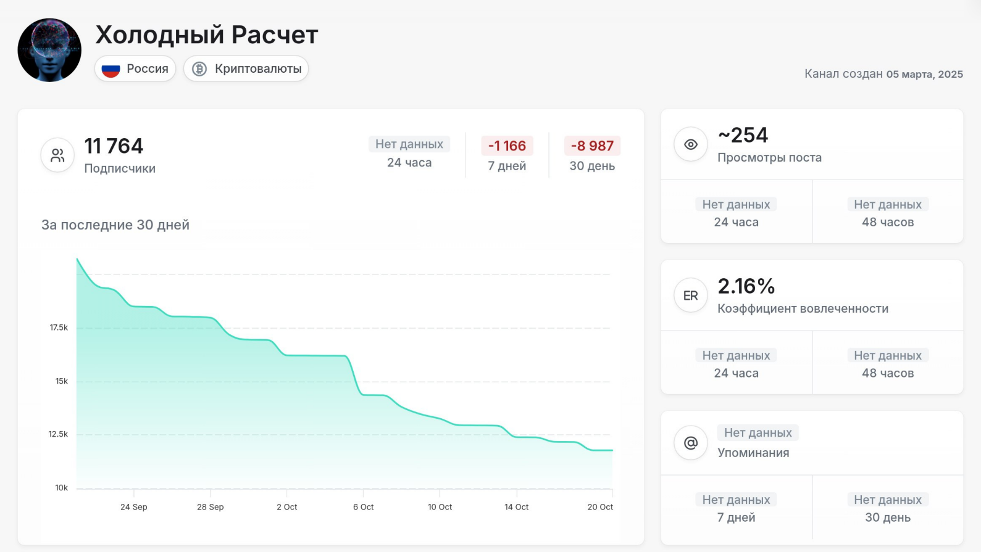The height and width of the screenshot is (552, 981).
Task: Click the Russian flag icon
Action: (x=111, y=69)
